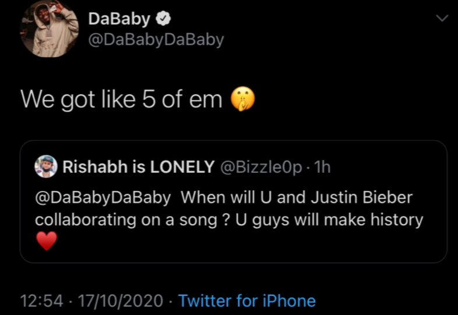Click the 12:54 tweet time
This screenshot has width=458, height=315.
tap(41, 301)
